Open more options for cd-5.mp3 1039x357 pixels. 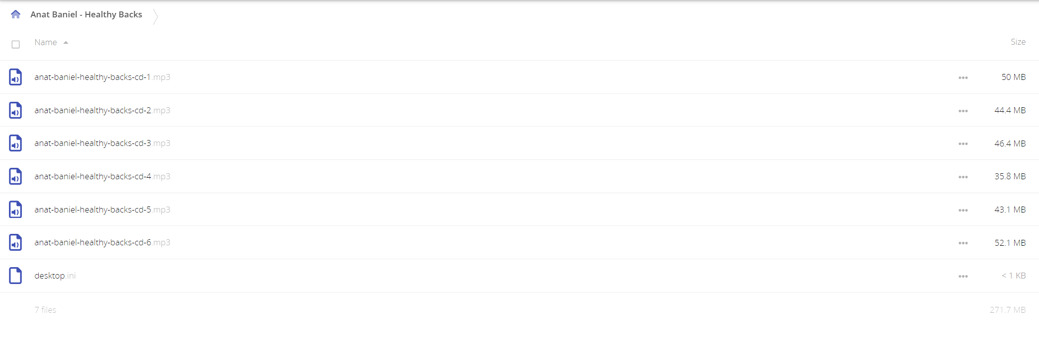click(963, 210)
